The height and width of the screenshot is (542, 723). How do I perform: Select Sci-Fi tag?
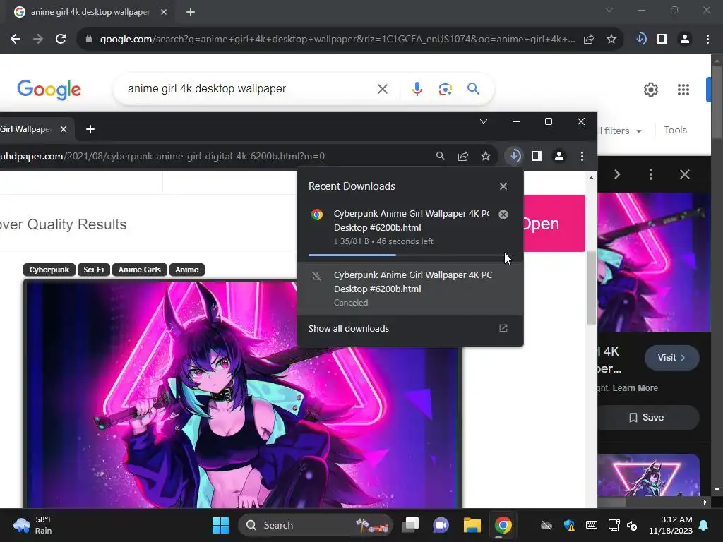[x=94, y=270]
